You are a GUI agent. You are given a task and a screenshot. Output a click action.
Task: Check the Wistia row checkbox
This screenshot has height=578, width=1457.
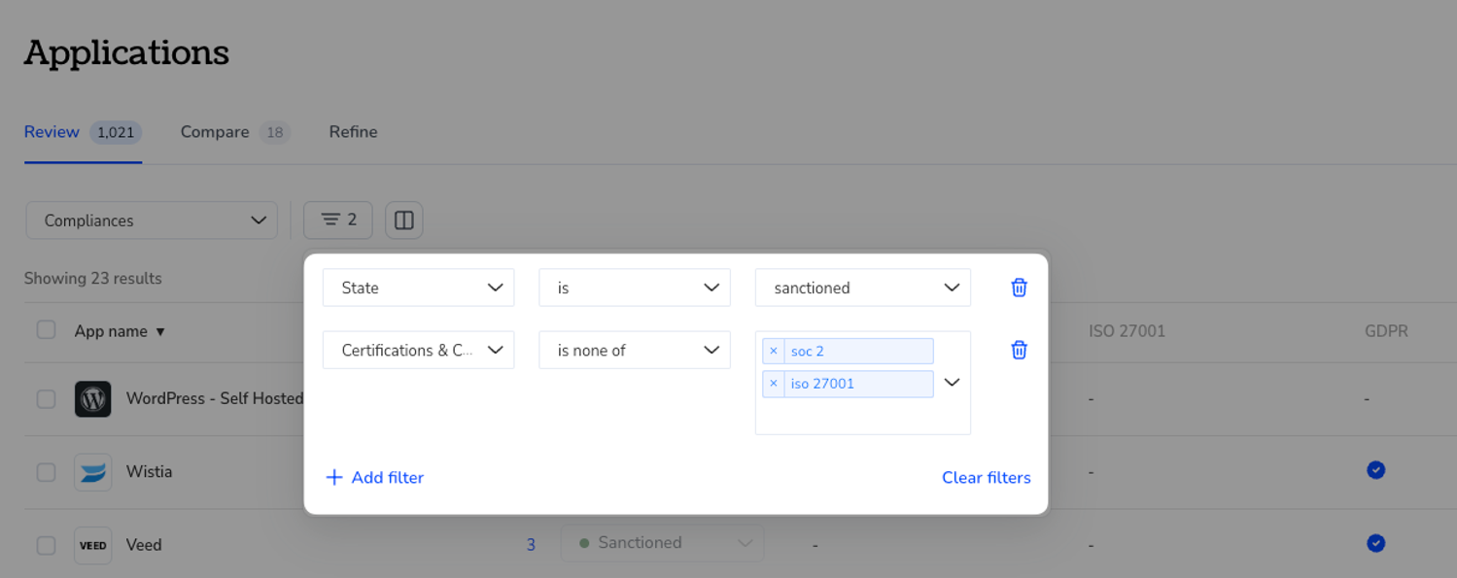point(46,472)
